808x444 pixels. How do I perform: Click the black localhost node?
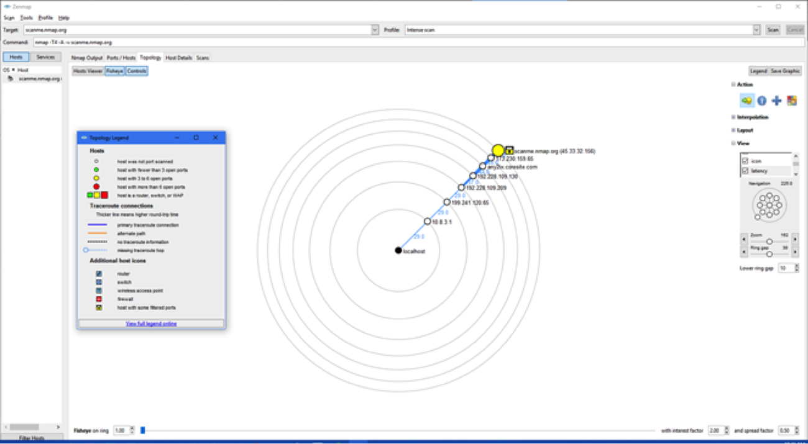click(398, 250)
